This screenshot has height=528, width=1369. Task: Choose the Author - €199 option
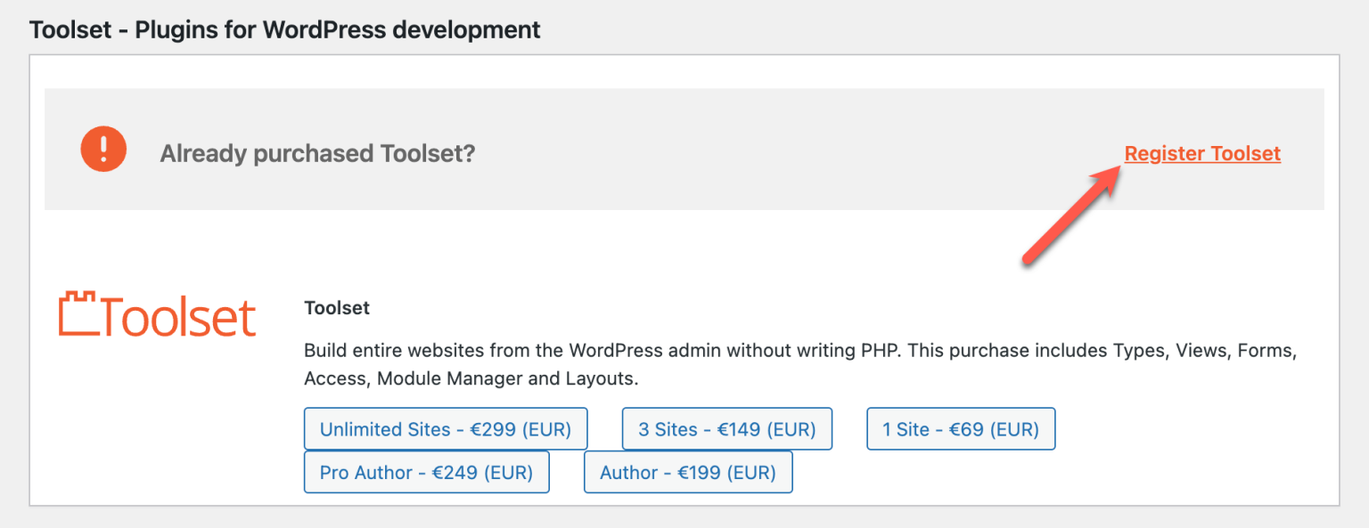click(687, 472)
